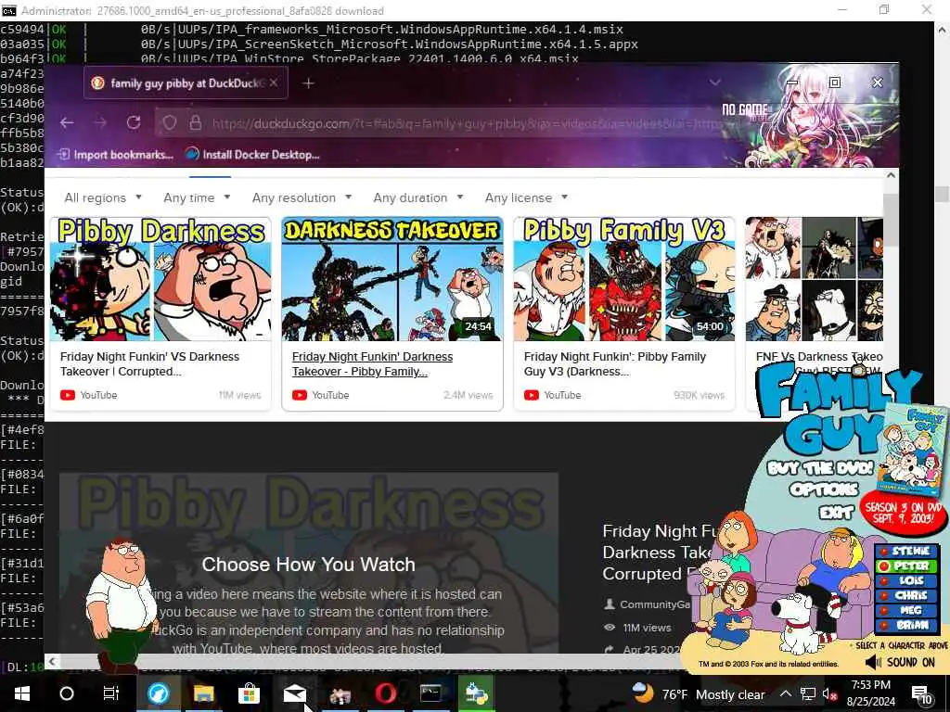Open Cortana circle on the taskbar

pos(67,693)
